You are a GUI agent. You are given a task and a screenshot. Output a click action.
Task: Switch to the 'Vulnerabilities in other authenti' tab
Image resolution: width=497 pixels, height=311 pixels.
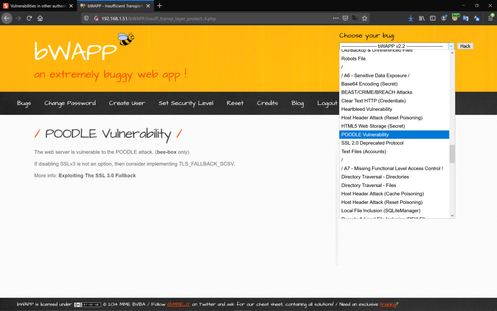[38, 6]
